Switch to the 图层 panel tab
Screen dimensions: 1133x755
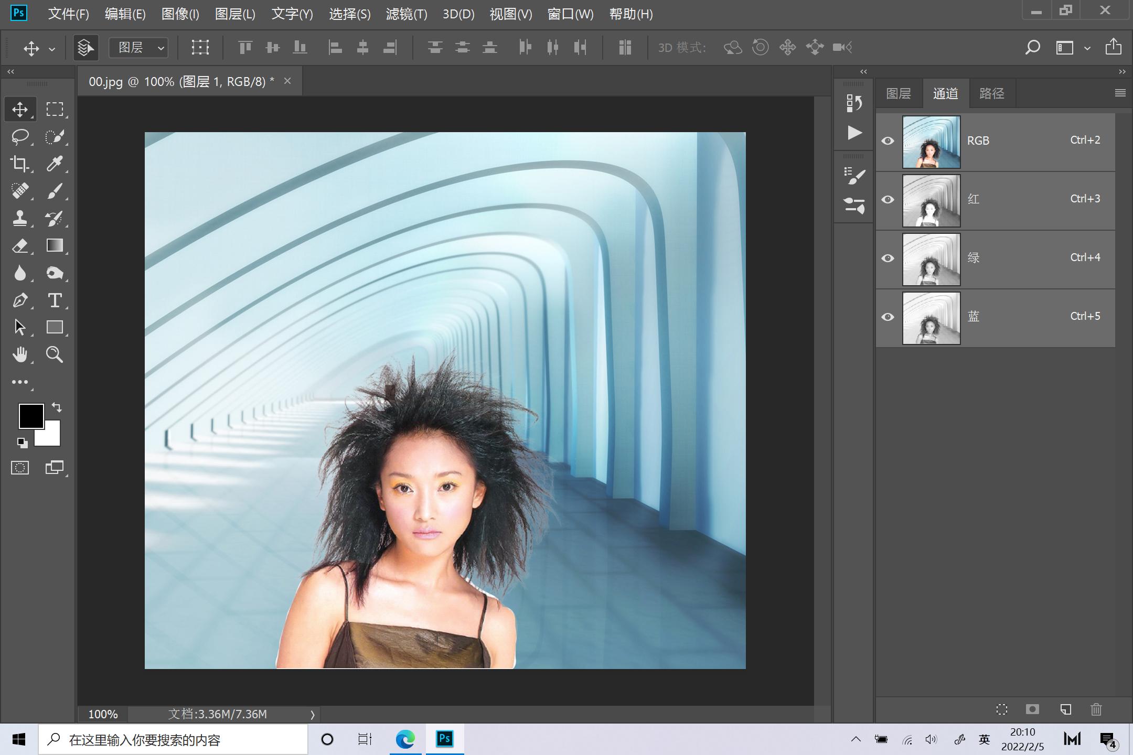point(898,93)
